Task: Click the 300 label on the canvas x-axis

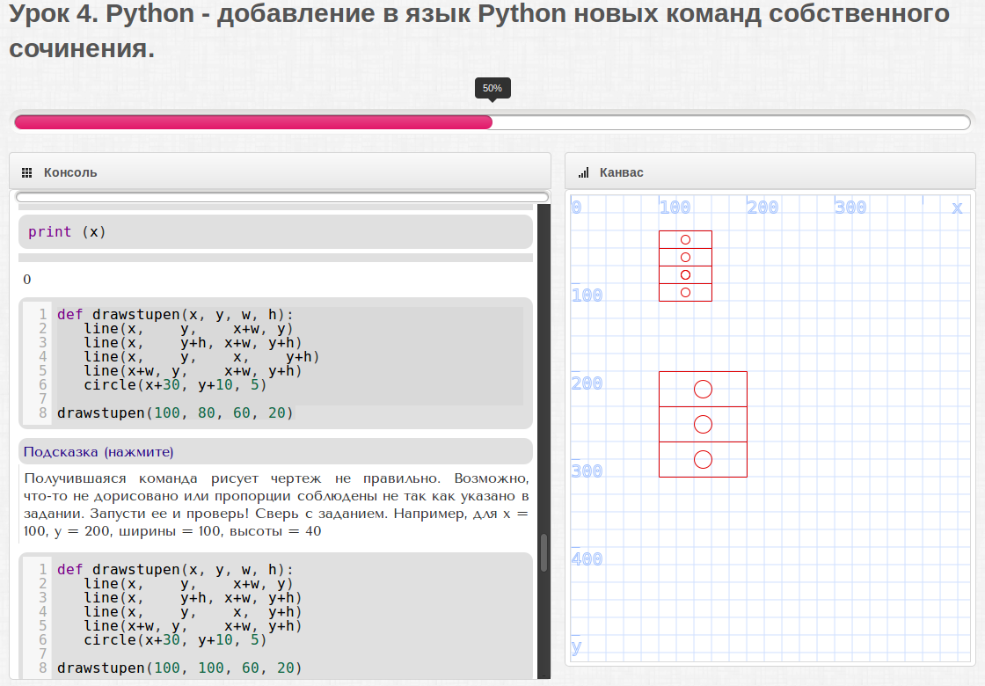Action: coord(850,208)
